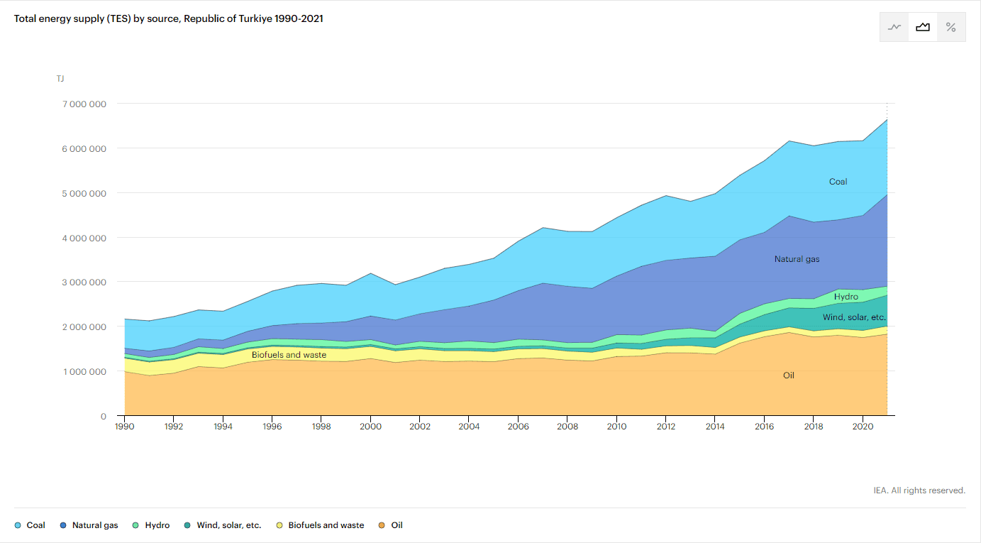The height and width of the screenshot is (543, 981).
Task: Toggle Biofuels and waste legend entry
Action: [x=320, y=525]
